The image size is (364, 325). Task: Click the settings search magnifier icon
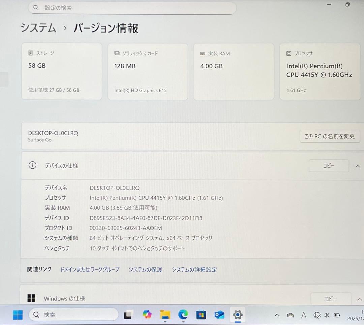click(36, 8)
